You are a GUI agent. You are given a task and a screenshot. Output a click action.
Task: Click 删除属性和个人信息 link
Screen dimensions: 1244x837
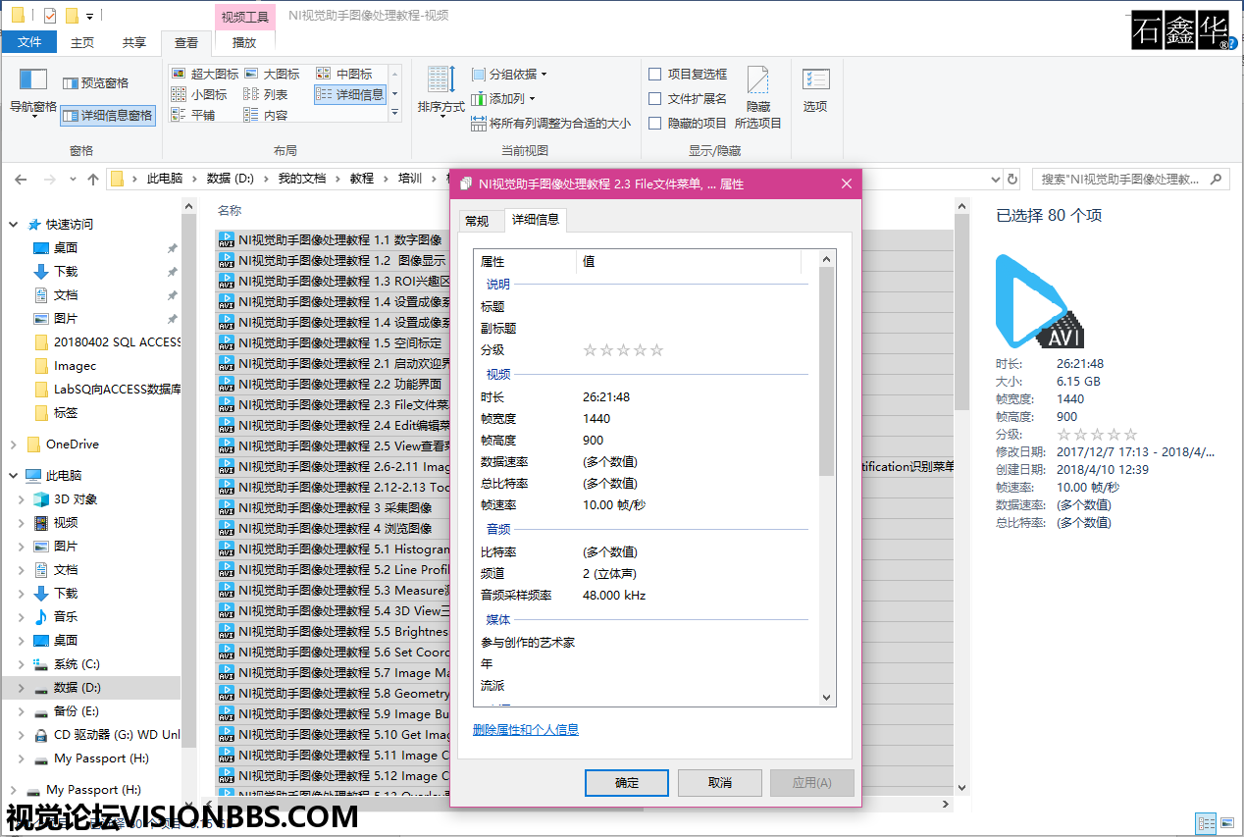(526, 730)
